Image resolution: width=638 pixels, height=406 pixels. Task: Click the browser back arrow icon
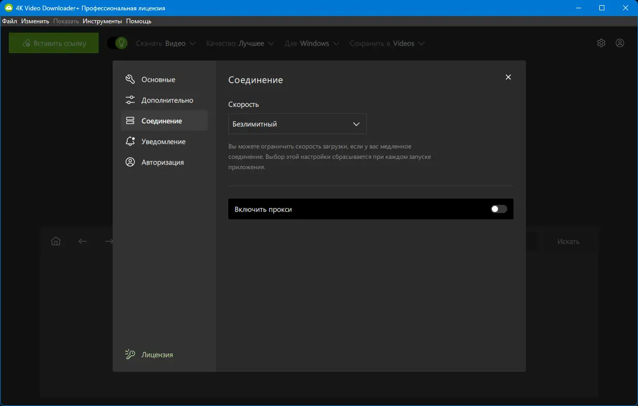pyautogui.click(x=83, y=241)
